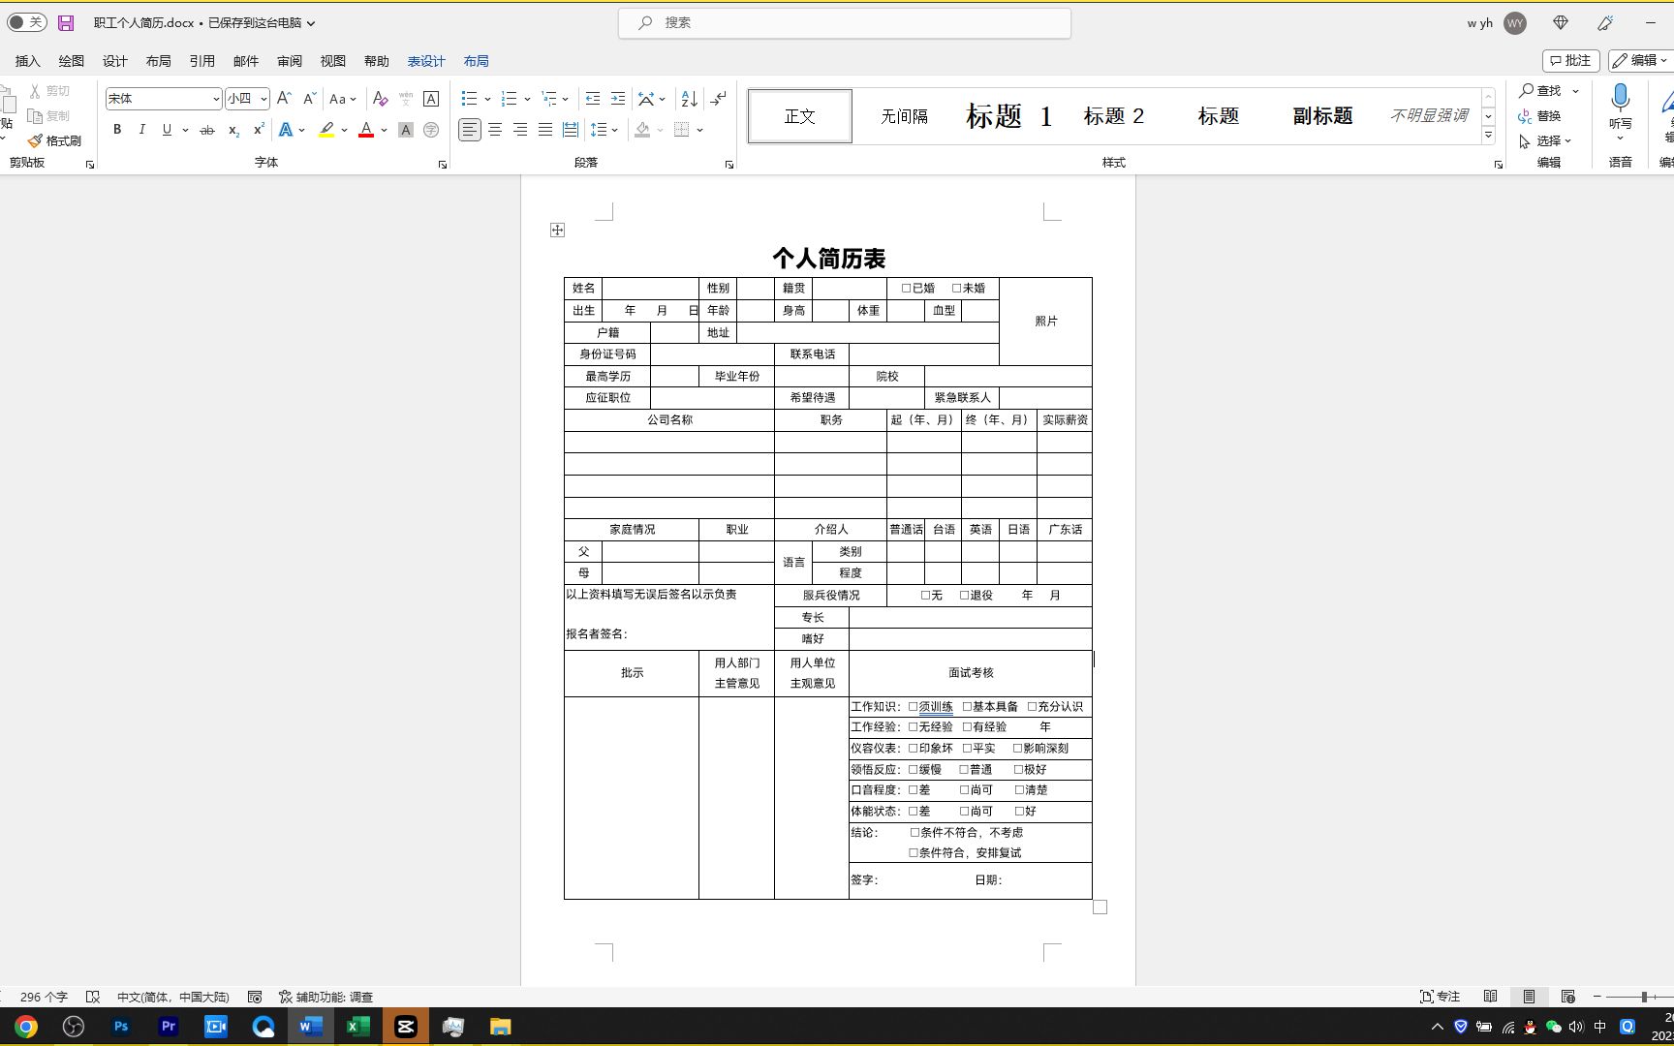The image size is (1674, 1046).
Task: Open Photoshop from the taskbar
Action: click(x=120, y=1026)
